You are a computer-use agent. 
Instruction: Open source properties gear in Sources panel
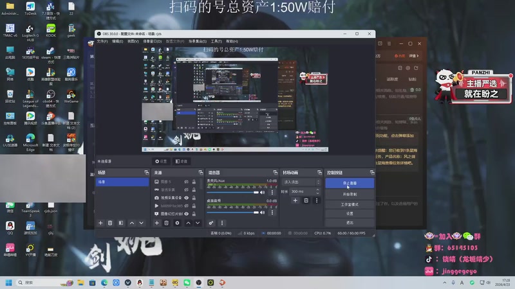coord(177,223)
